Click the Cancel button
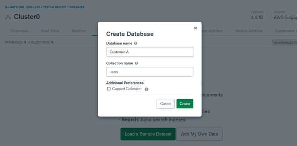297x146 pixels. [166, 104]
